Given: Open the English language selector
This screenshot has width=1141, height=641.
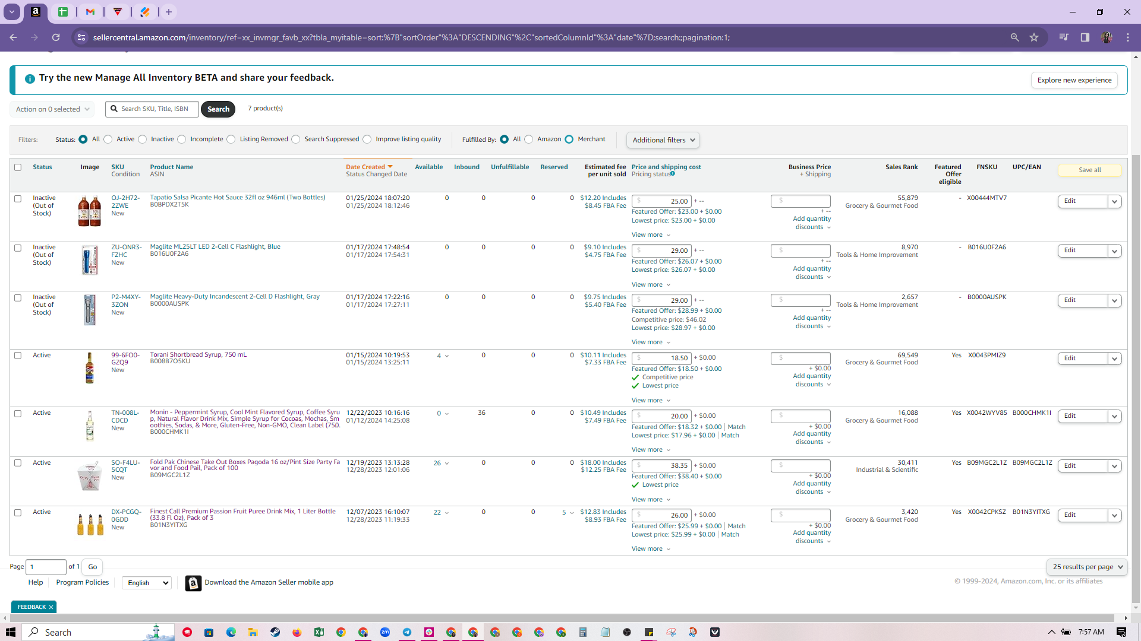Looking at the screenshot, I should click(147, 583).
